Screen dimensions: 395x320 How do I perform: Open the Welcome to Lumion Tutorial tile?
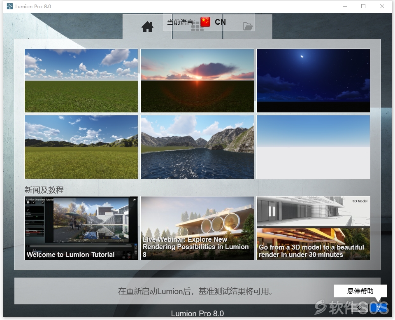click(81, 228)
